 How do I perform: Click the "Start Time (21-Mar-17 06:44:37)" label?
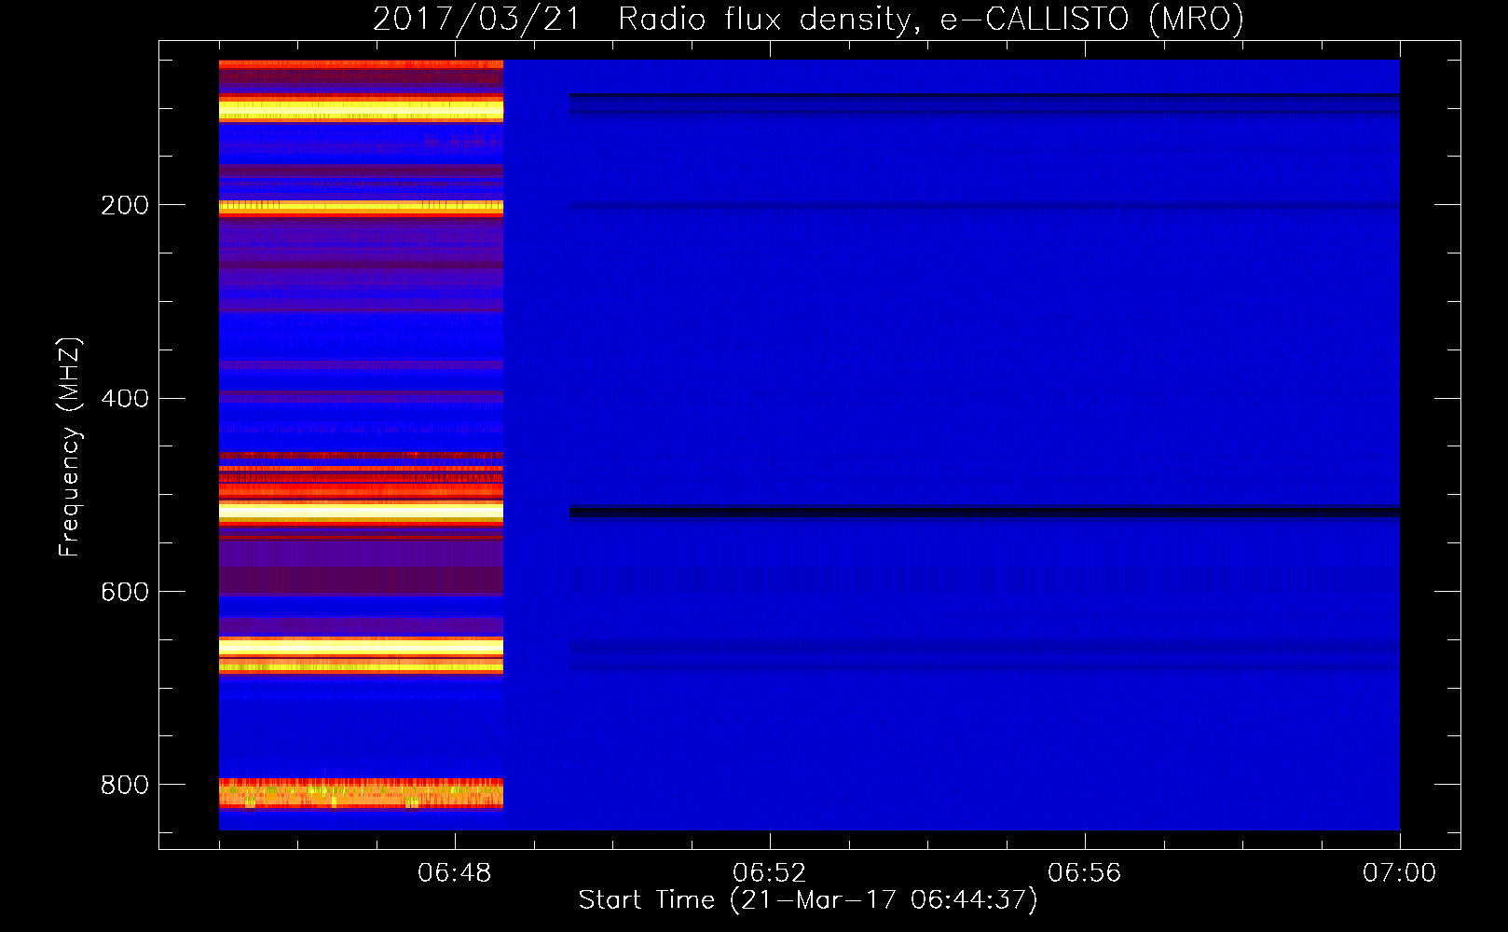click(x=808, y=899)
